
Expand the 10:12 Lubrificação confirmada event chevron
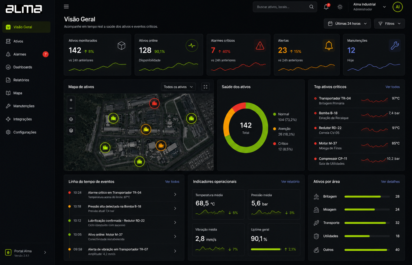click(175, 223)
